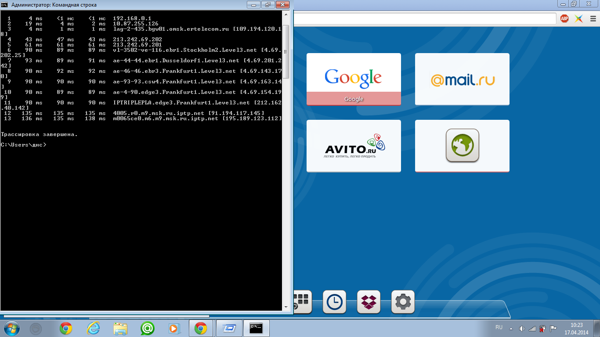Open the Google speed-dial tile
Viewport: 600px width, 337px height.
tap(354, 79)
